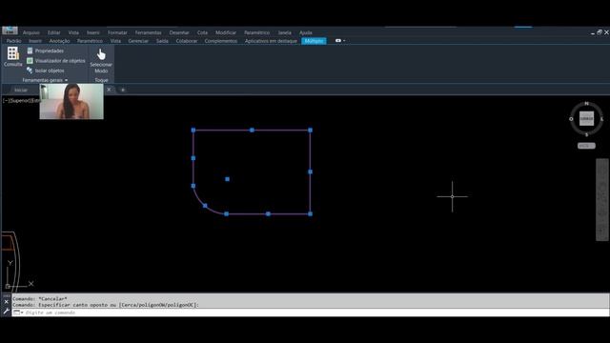Click the webcam video thumbnail
Viewport: 610px width, 343px height.
tap(71, 102)
